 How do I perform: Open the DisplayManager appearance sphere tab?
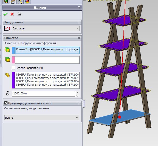(27, 2)
